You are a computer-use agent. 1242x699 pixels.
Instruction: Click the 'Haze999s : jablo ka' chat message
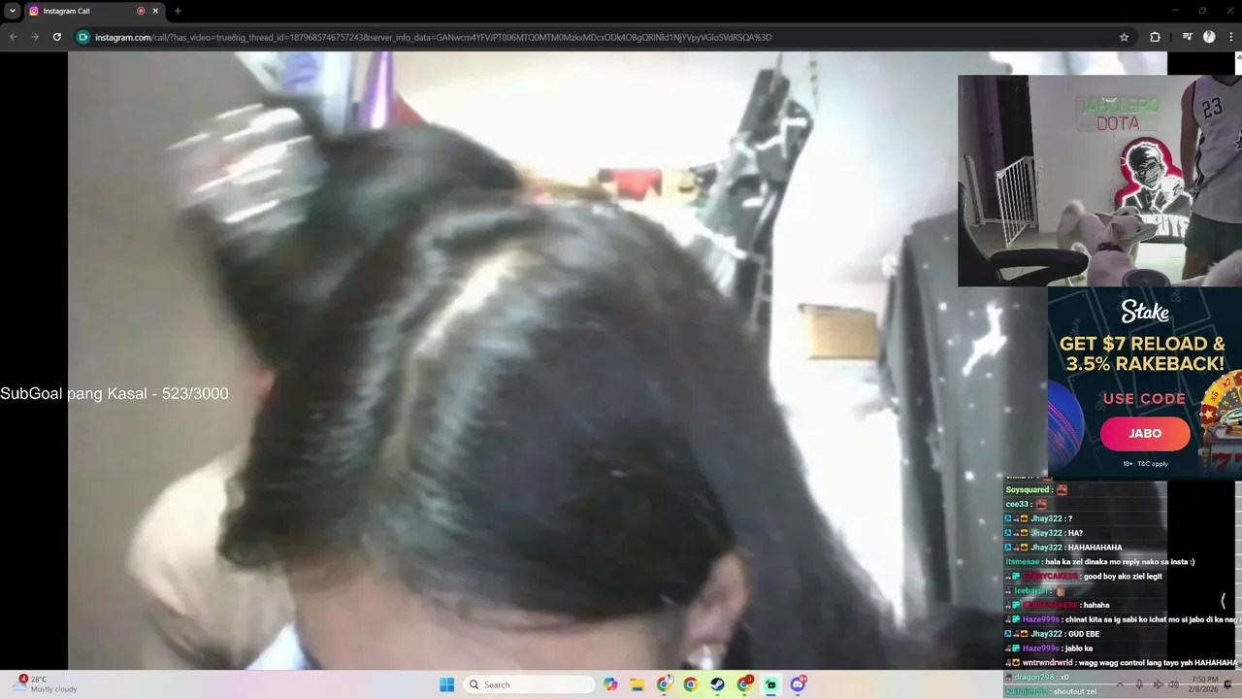1049,649
